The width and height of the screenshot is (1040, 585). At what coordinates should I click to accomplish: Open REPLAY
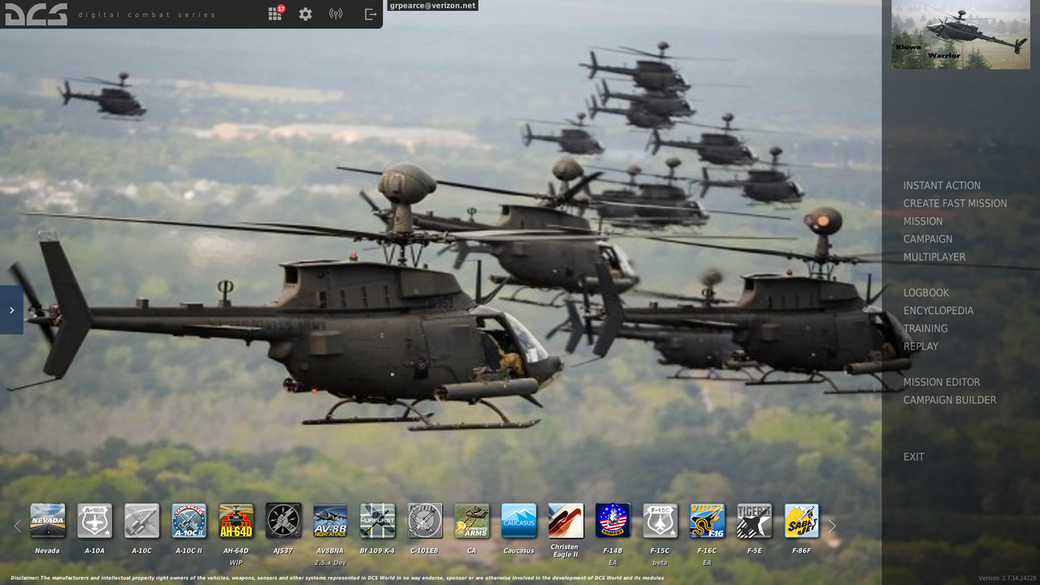921,346
